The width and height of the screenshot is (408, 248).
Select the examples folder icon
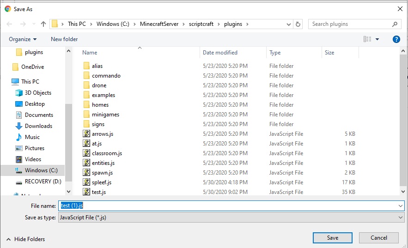[86, 95]
